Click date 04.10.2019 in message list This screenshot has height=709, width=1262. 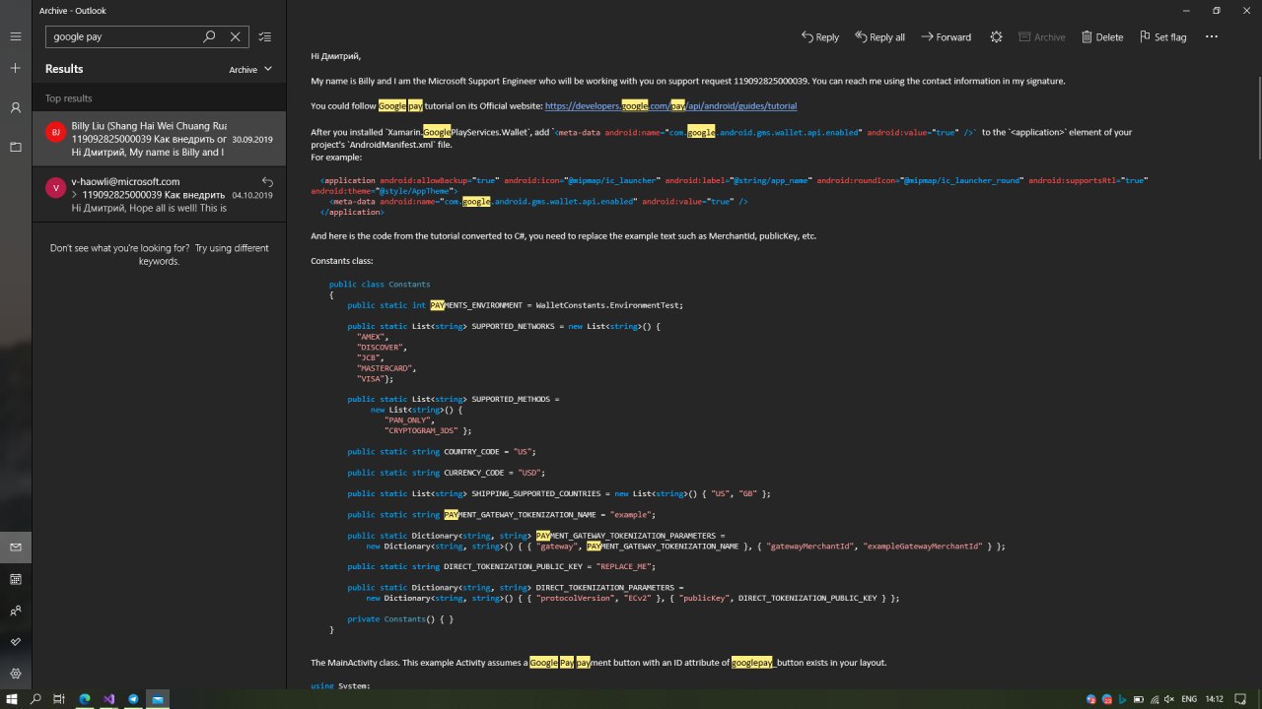pyautogui.click(x=252, y=195)
